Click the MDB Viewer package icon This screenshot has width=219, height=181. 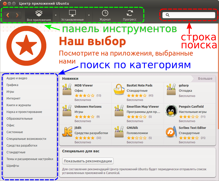[67, 89]
